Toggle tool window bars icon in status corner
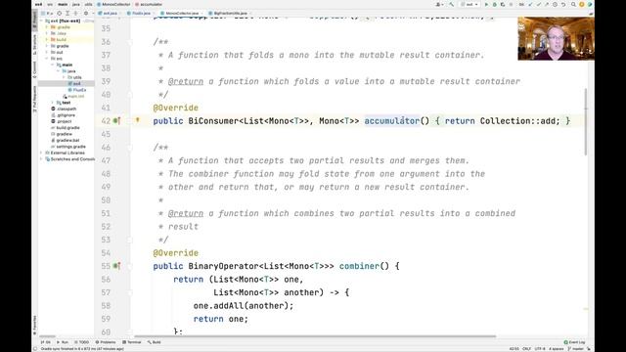The width and height of the screenshot is (626, 352). (35, 349)
